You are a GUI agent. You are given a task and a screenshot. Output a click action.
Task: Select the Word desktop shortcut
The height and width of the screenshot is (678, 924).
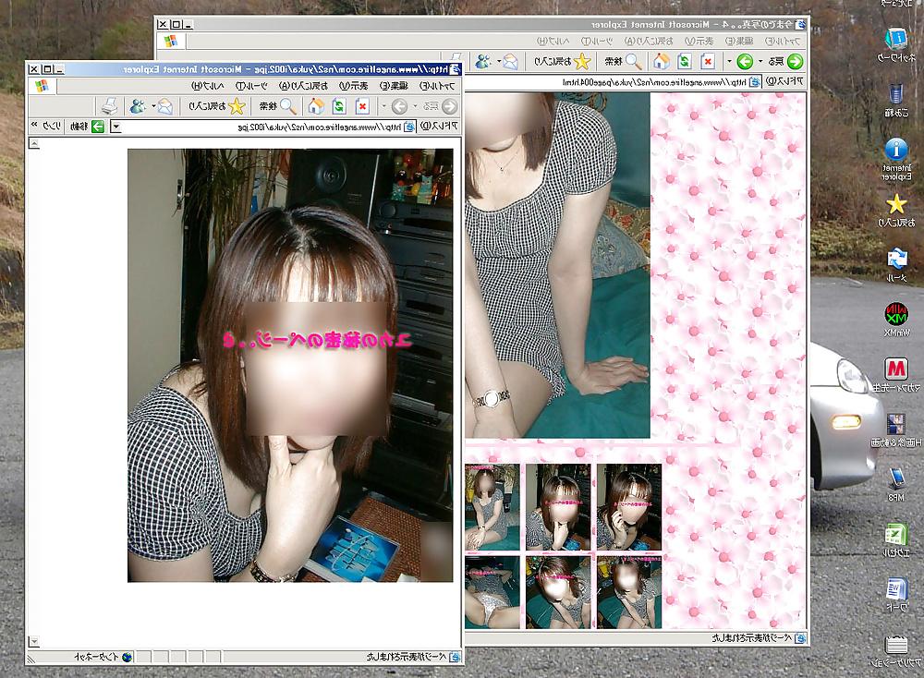coord(896,595)
